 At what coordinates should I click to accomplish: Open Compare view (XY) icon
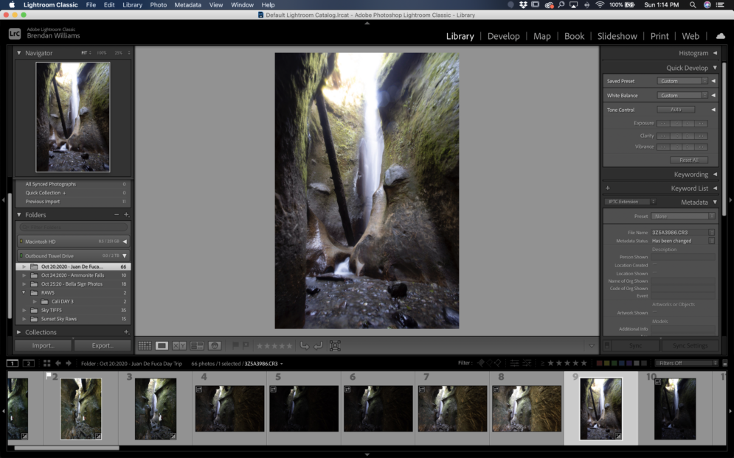coord(179,345)
